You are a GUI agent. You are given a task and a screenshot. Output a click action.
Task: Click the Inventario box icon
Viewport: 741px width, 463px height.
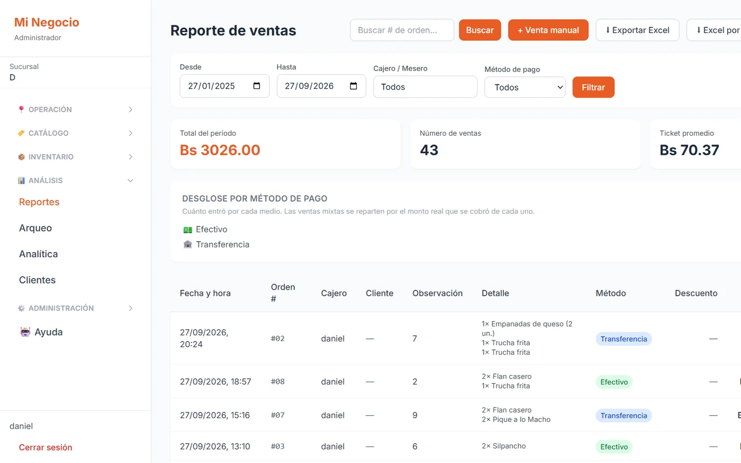pos(21,157)
